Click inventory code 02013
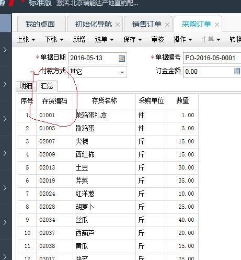The image size is (241, 260). [47, 167]
